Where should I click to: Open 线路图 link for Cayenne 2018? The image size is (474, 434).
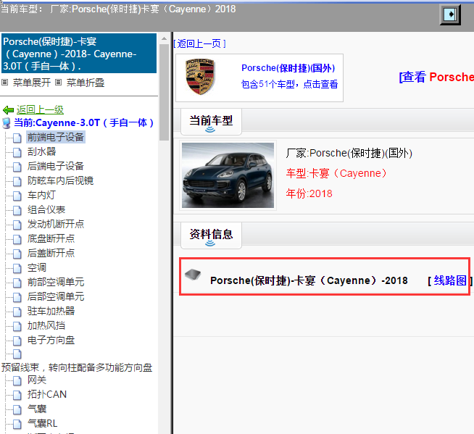click(450, 281)
